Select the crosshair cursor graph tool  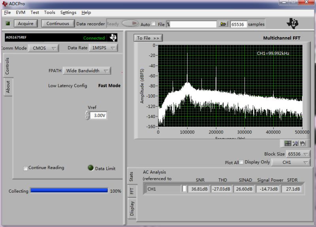pyautogui.click(x=288, y=143)
